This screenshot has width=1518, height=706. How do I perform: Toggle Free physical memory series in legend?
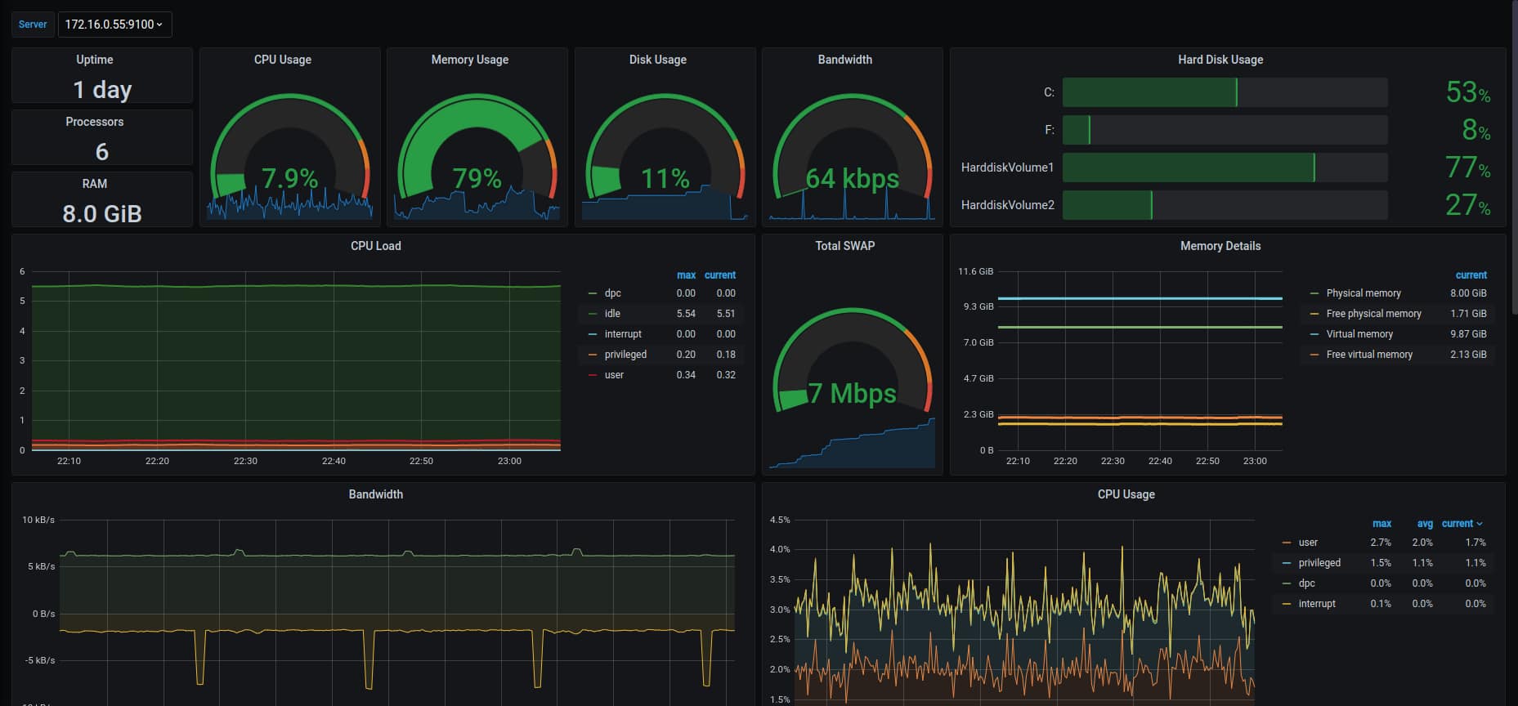click(x=1373, y=314)
